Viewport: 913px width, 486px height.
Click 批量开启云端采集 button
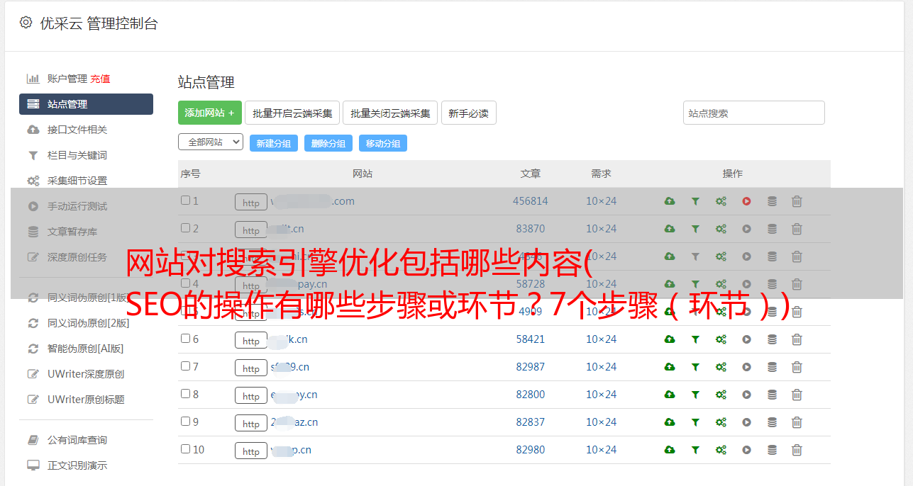tap(292, 113)
